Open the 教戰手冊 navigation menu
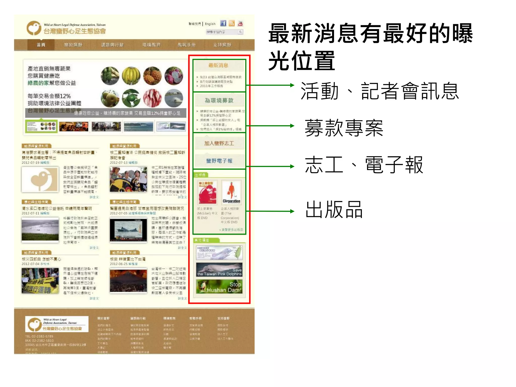The height and width of the screenshot is (387, 516). (187, 45)
